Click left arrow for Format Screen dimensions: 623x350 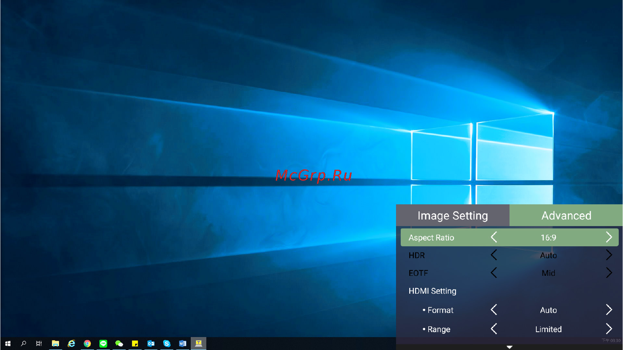tap(494, 310)
